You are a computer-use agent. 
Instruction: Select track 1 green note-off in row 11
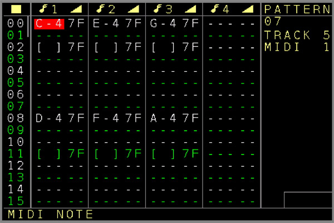click(x=49, y=154)
